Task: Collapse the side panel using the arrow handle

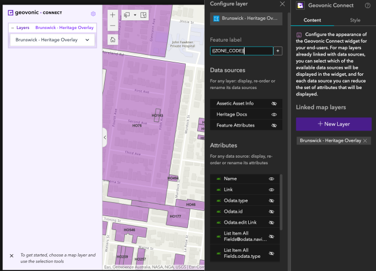Action: (105, 138)
